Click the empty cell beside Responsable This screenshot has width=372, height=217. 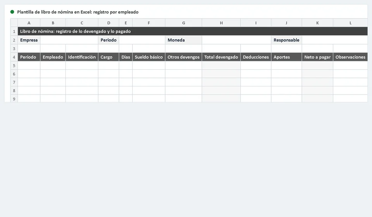tap(335, 40)
